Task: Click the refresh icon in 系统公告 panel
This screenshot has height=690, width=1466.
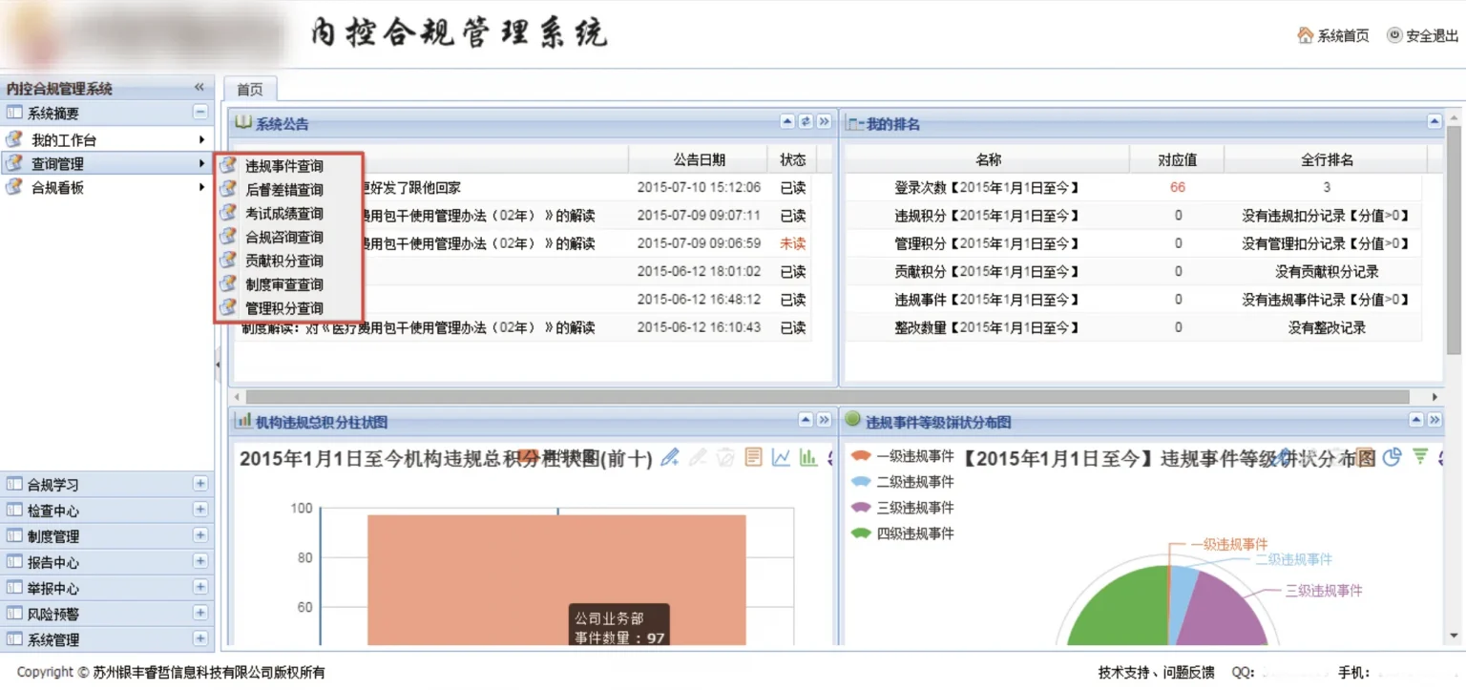Action: tap(806, 122)
